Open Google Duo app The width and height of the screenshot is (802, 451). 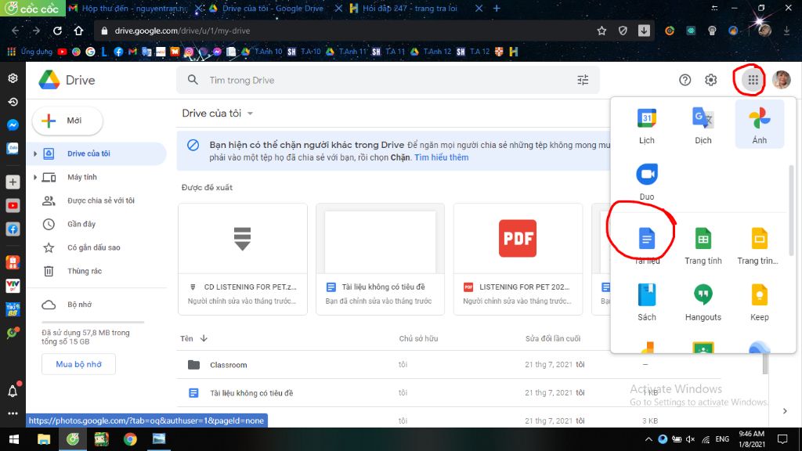(646, 182)
